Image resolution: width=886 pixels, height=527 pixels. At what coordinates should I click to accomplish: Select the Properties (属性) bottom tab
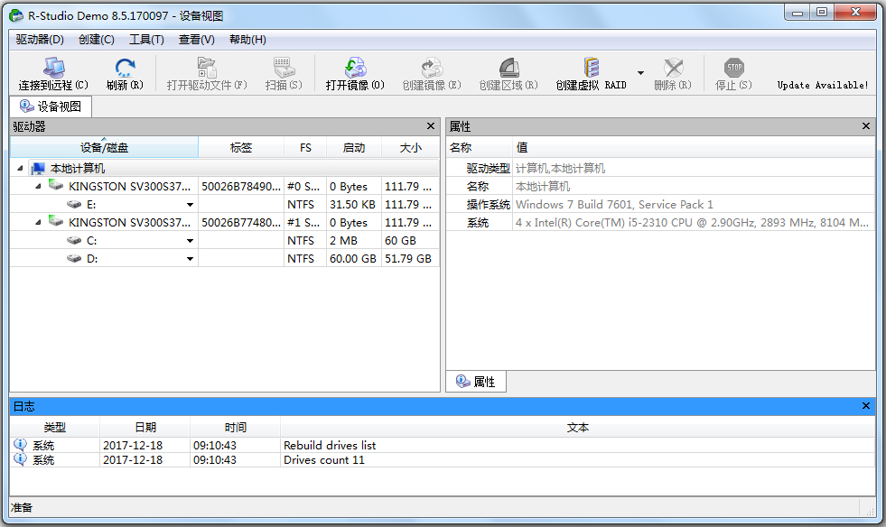(x=476, y=382)
